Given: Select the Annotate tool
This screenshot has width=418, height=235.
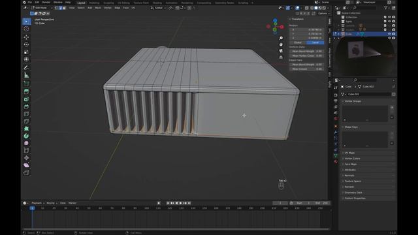Looking at the screenshot, I should tap(26, 68).
